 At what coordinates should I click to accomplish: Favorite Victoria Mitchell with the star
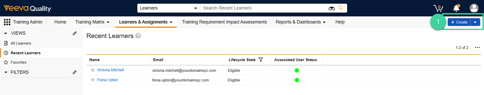tap(93, 70)
